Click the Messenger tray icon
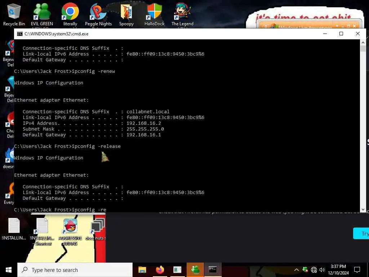Screen dimensions: 369x277 [305, 270]
